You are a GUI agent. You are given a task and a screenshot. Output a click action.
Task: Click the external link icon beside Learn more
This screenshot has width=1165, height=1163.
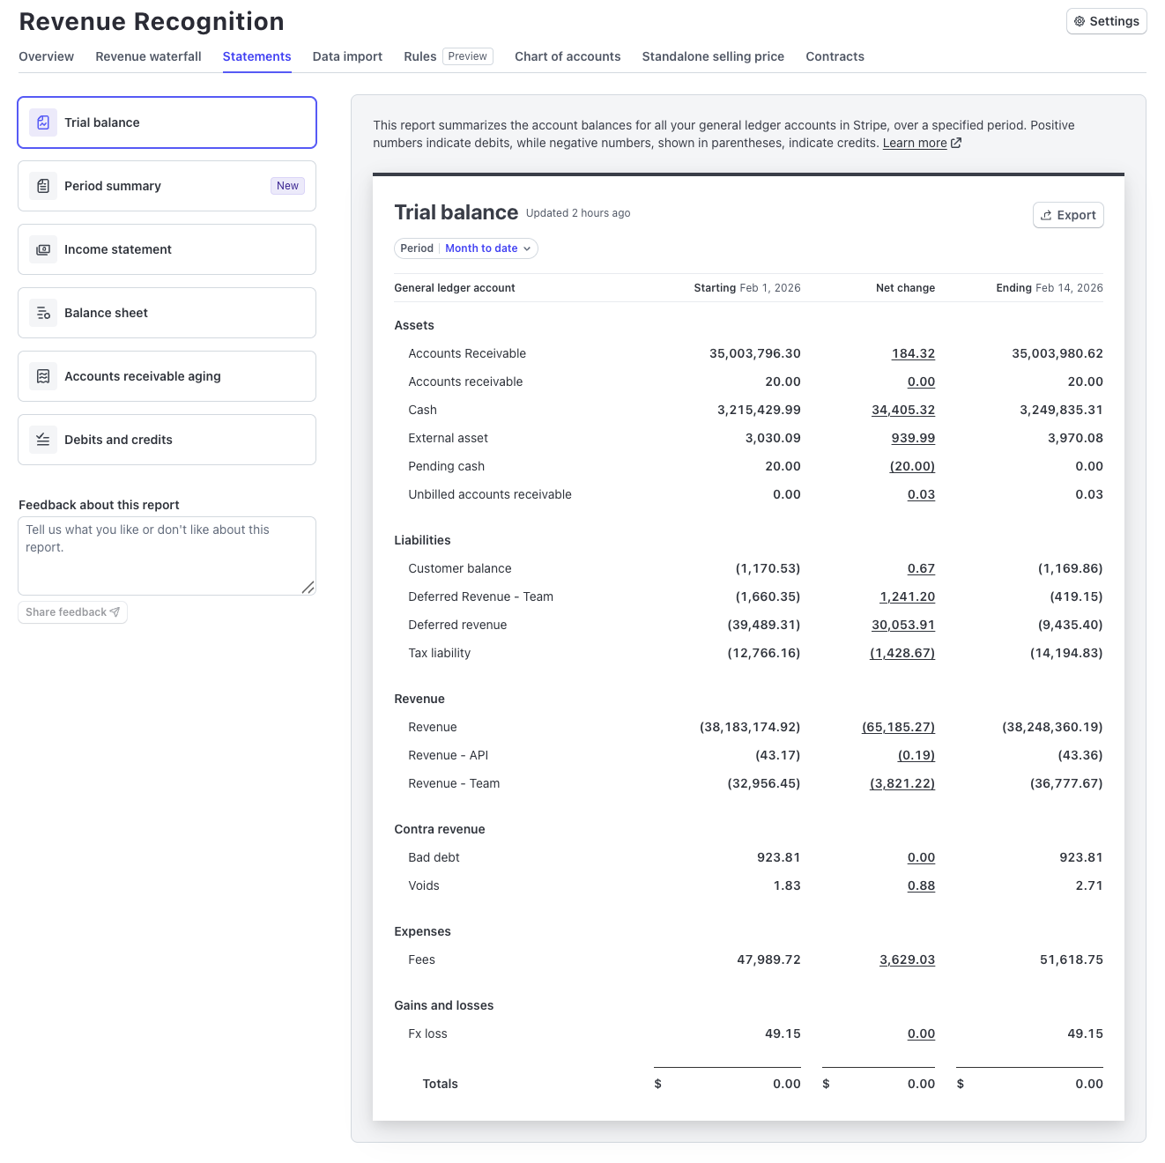pyautogui.click(x=956, y=142)
